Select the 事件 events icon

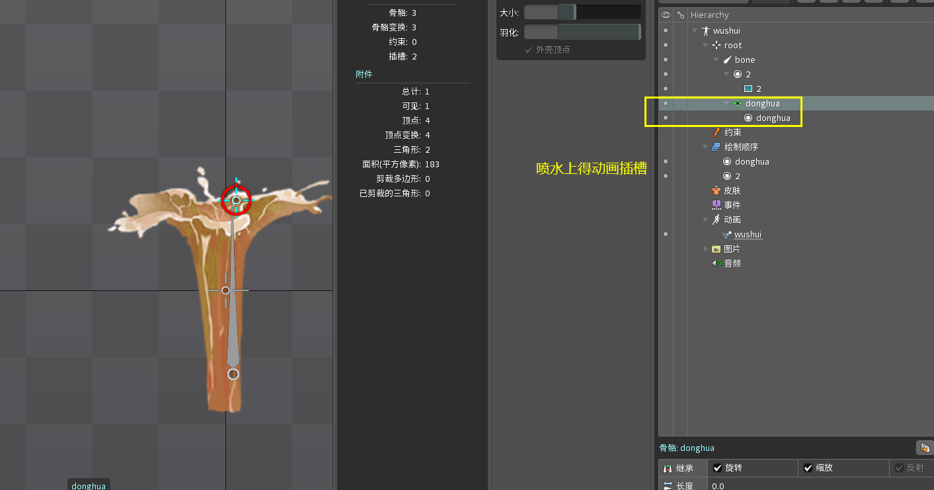716,206
